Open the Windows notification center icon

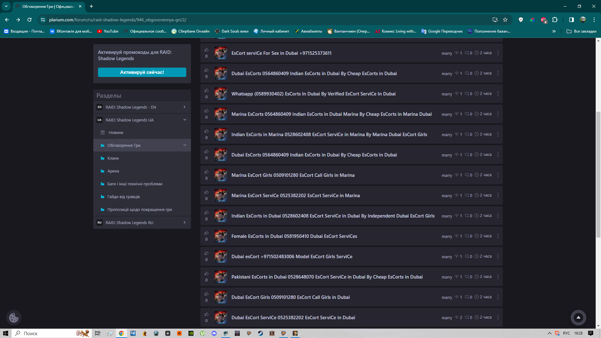[x=591, y=333]
